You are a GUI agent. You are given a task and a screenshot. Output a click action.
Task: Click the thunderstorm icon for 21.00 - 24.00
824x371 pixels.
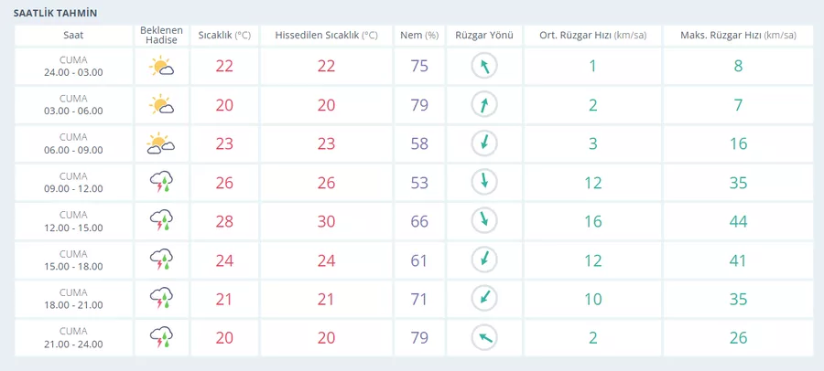click(x=161, y=338)
